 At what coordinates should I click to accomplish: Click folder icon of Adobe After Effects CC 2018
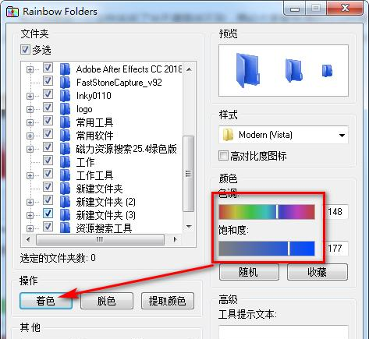tap(65, 69)
